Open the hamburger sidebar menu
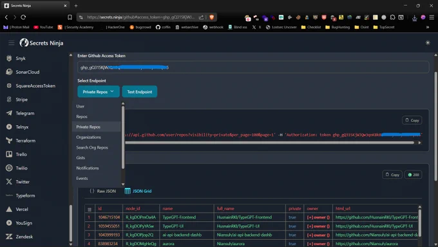 click(x=11, y=43)
